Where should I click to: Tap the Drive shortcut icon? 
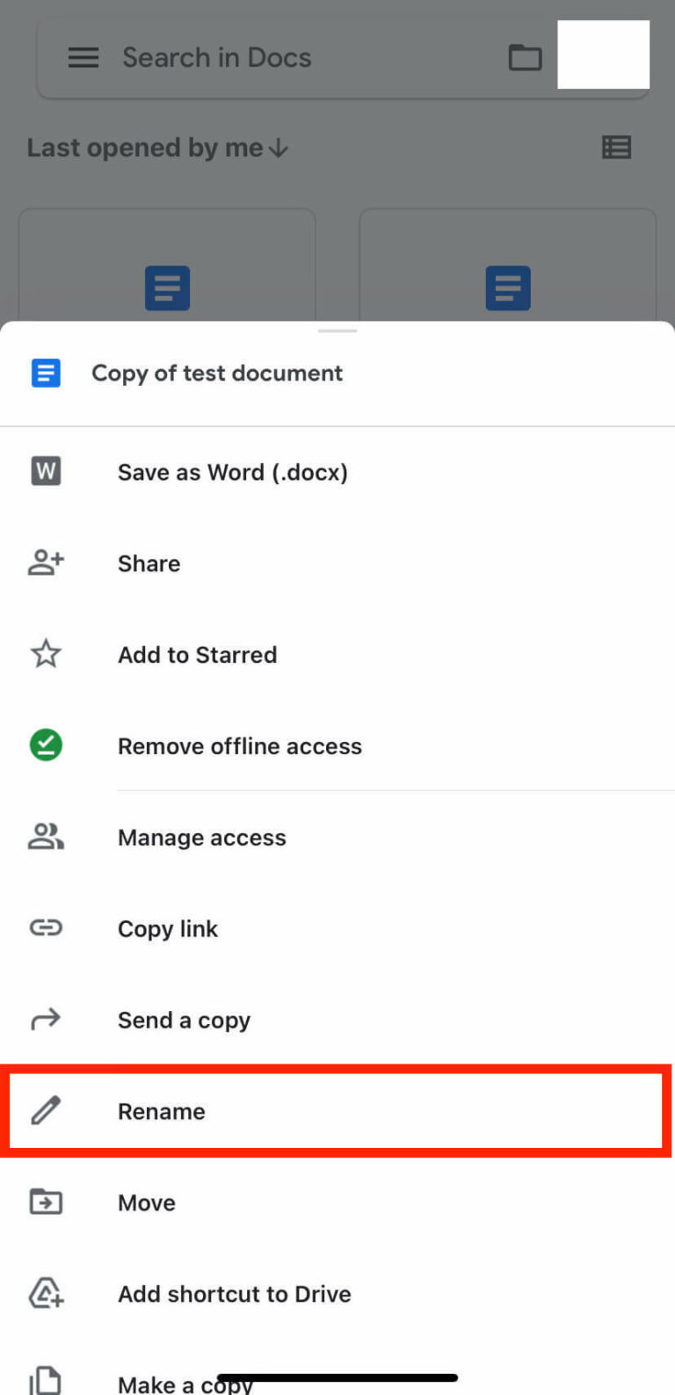46,1293
